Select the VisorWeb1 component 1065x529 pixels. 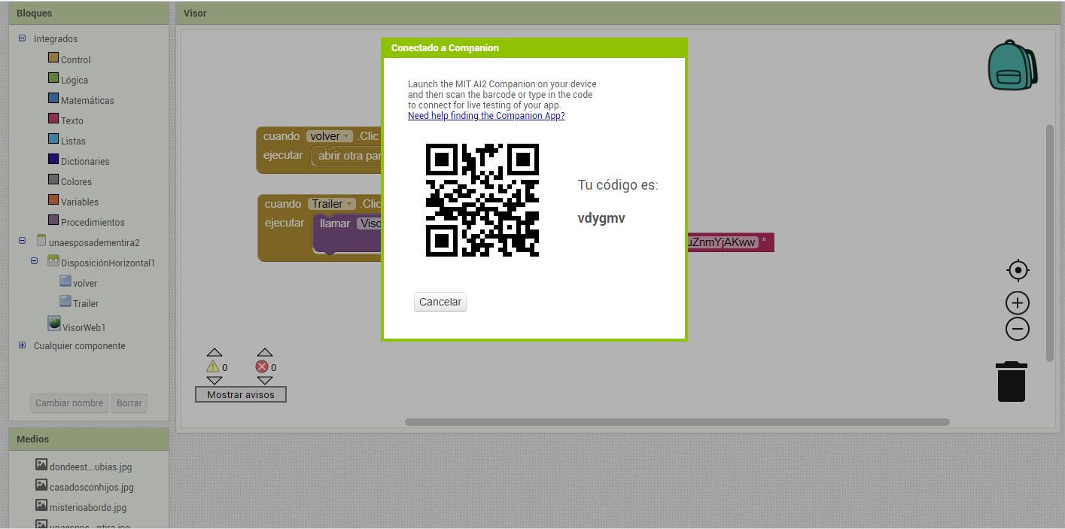coord(83,327)
